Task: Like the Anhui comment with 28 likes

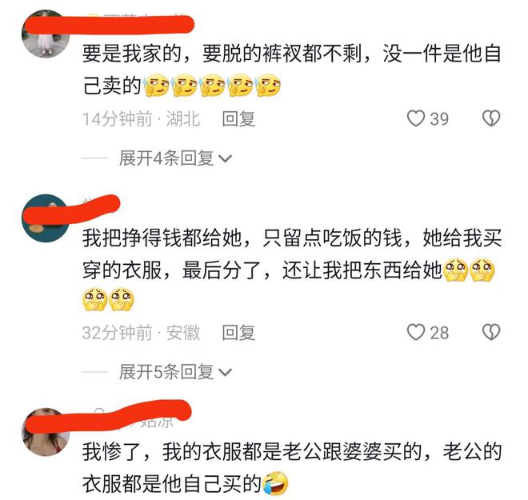Action: pos(415,332)
